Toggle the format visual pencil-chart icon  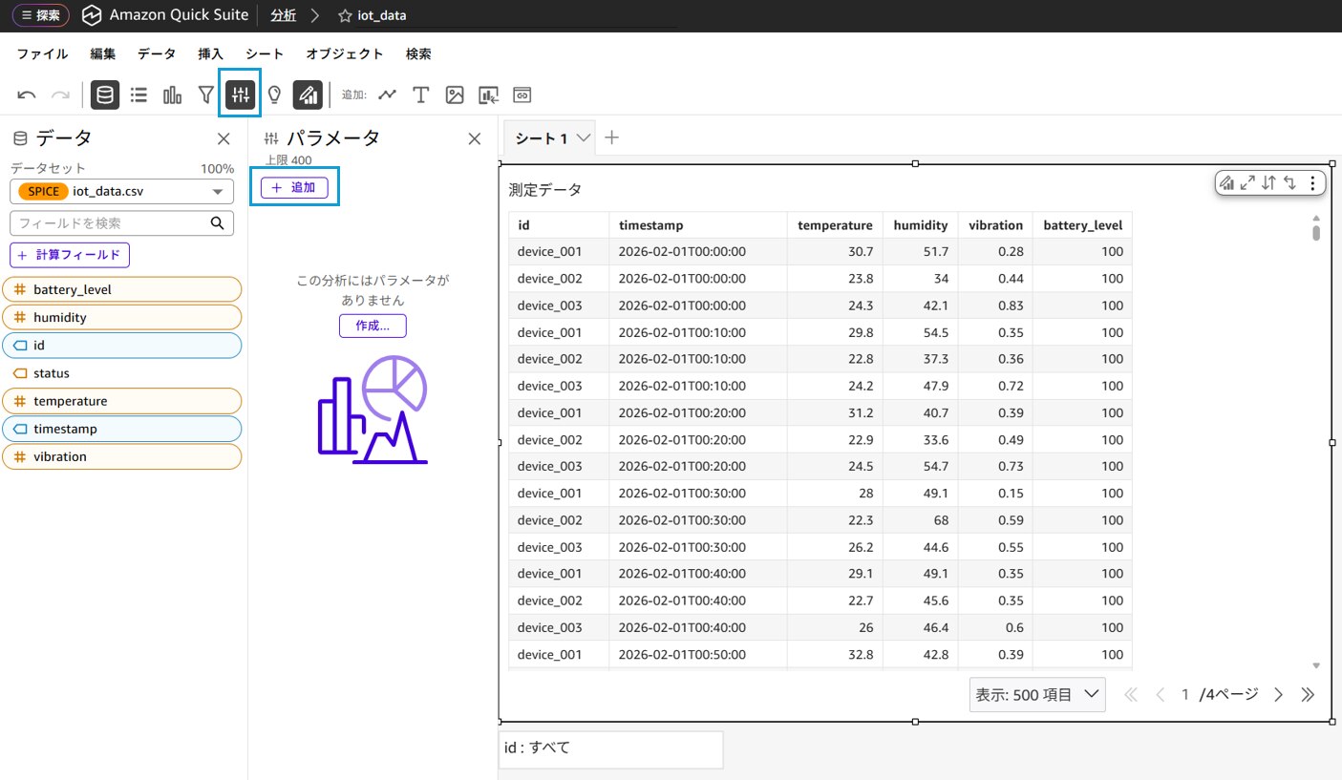tap(308, 95)
